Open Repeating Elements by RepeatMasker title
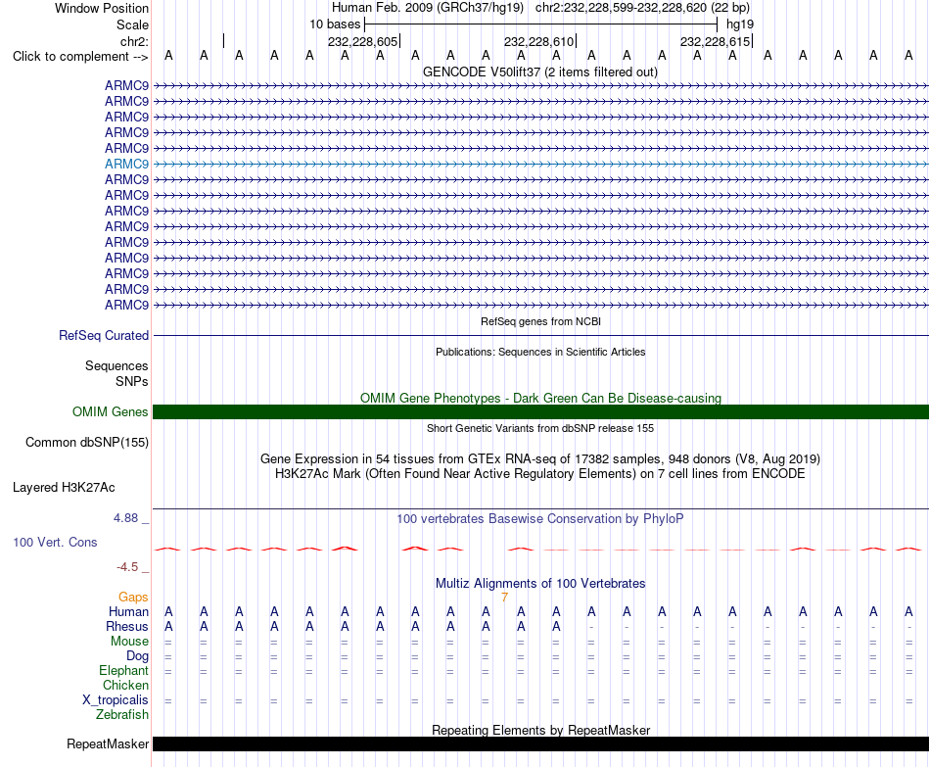 [x=540, y=730]
